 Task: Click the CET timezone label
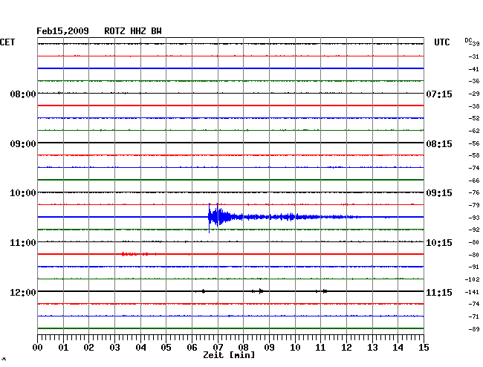pos(7,42)
